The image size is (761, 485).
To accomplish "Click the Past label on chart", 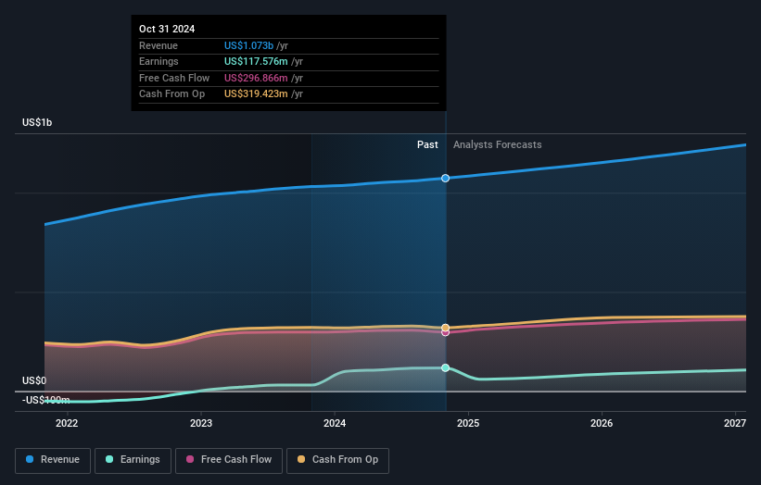I will tap(427, 144).
